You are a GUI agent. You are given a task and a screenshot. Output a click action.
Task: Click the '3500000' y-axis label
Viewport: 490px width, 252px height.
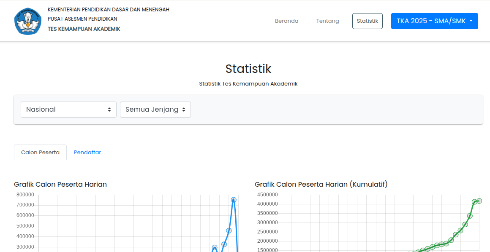pos(267,213)
